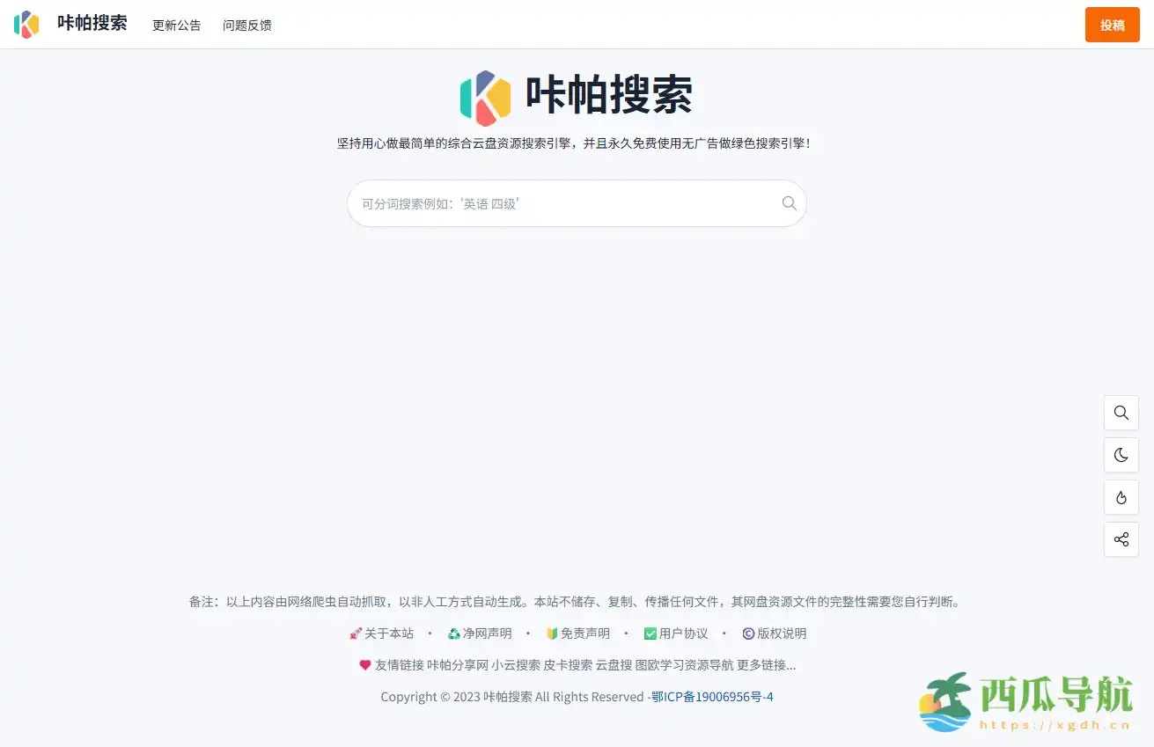Viewport: 1154px width, 747px height.
Task: Visit the 咔帕分享网 link
Action: pos(454,665)
